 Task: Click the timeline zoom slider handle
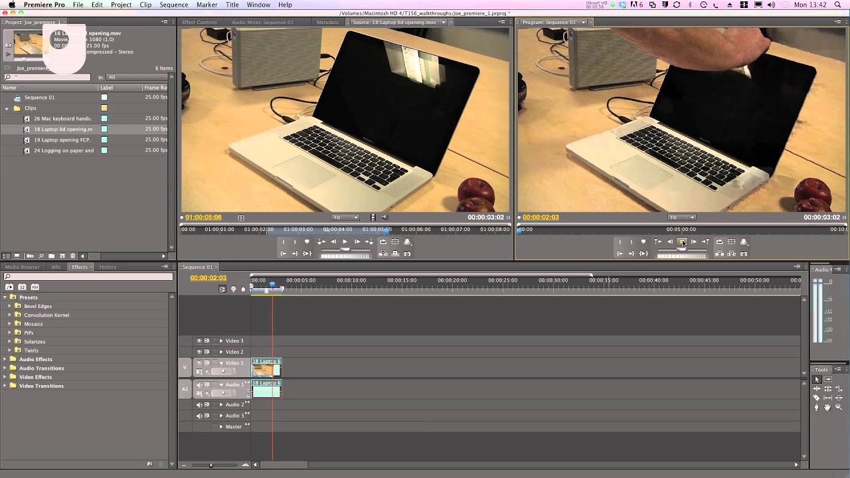point(211,465)
